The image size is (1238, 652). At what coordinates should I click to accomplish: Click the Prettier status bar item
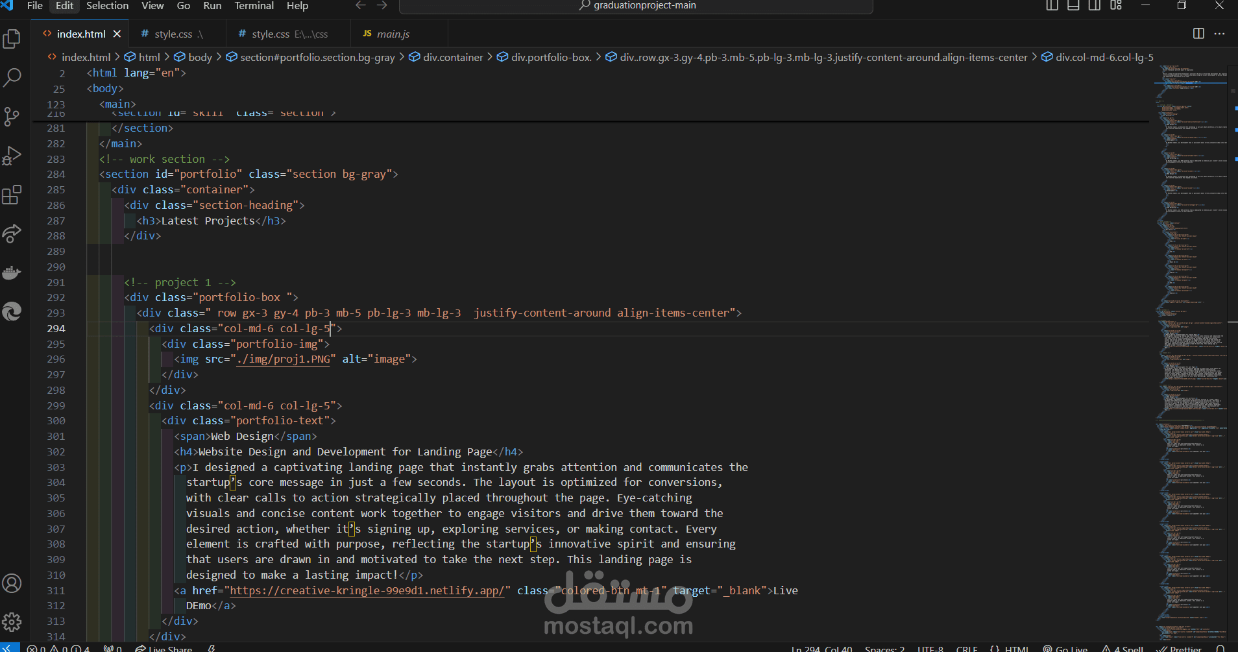click(x=1179, y=648)
